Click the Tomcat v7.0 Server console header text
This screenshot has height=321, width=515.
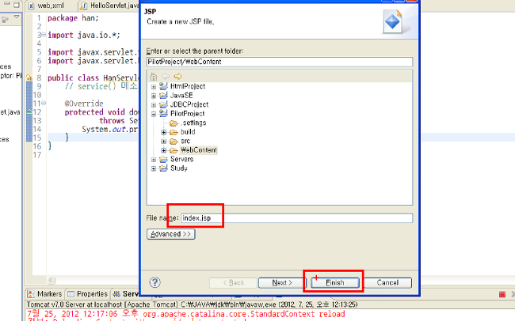tap(193, 304)
